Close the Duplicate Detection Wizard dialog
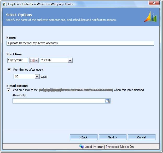The height and width of the screenshot is (153, 163). (x=154, y=3)
